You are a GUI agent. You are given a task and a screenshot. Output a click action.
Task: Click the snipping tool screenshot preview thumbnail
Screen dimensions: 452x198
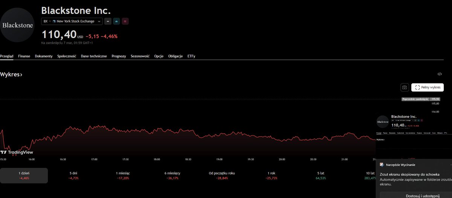[414, 136]
